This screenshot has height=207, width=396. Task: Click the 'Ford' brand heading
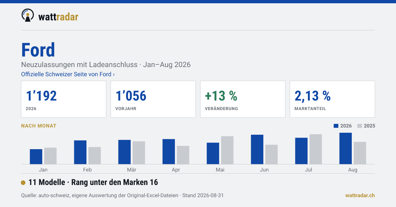point(38,50)
